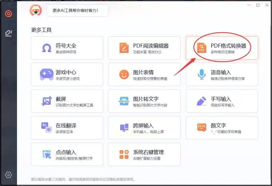Screen dimensions: 272x186
Task: Click the 跨屏输入 cross-screen icon
Action: pyautogui.click(x=124, y=128)
